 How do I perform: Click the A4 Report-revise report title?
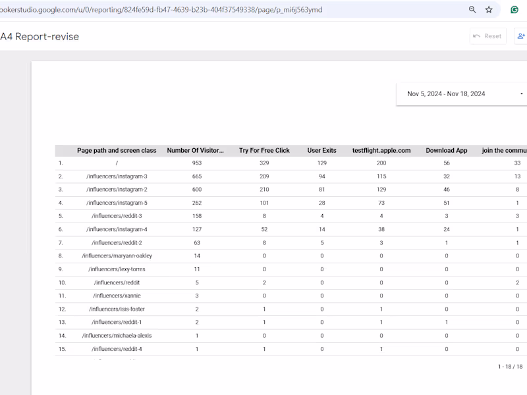(x=40, y=37)
